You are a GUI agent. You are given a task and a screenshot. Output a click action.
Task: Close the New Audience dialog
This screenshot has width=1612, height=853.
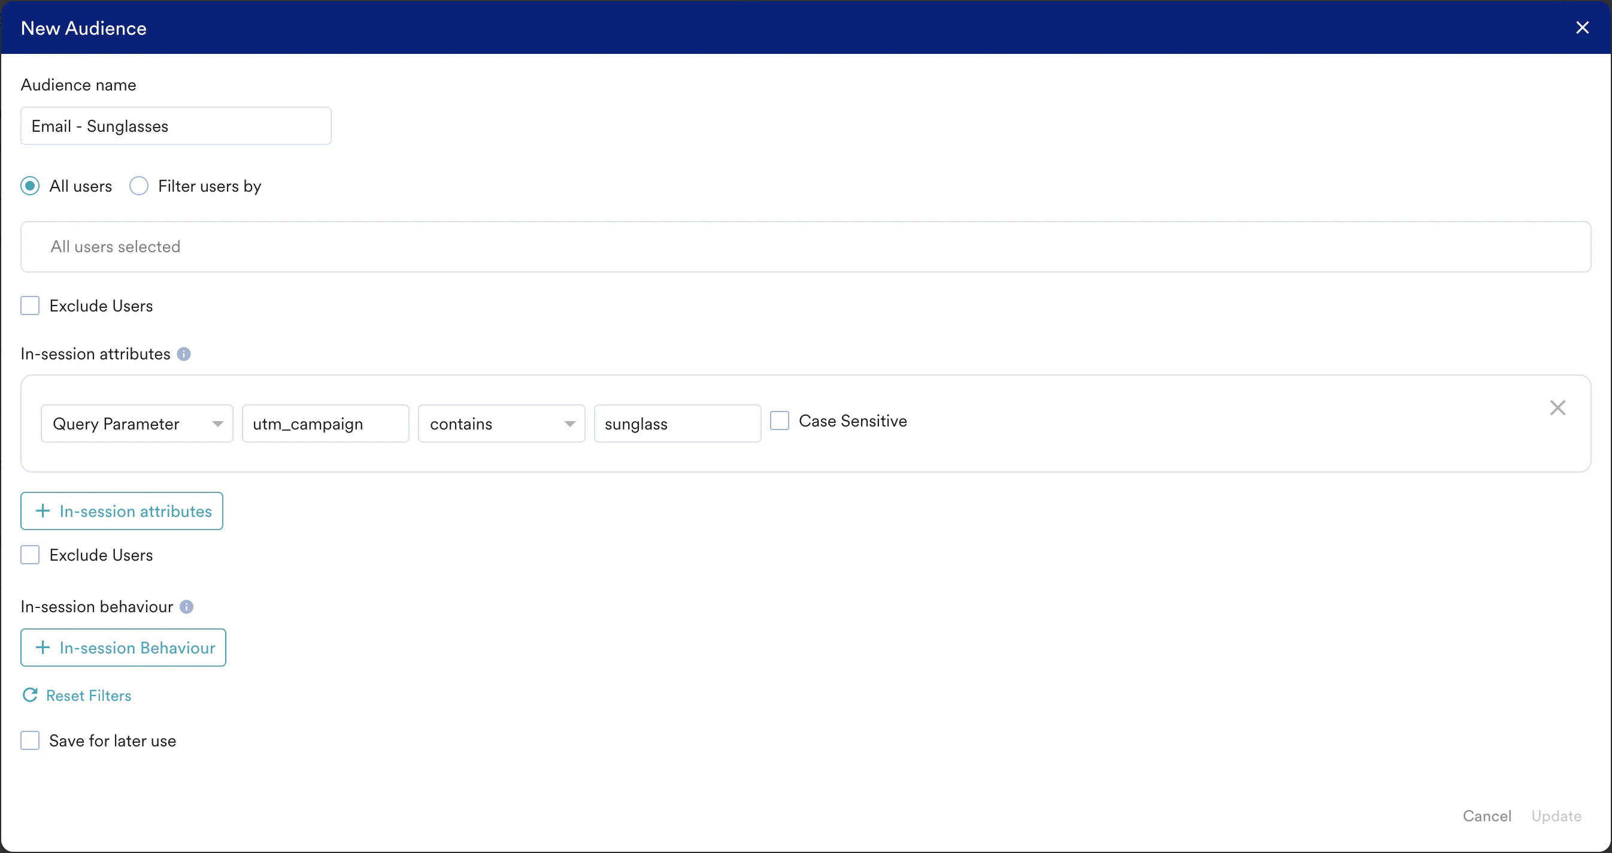pos(1582,28)
